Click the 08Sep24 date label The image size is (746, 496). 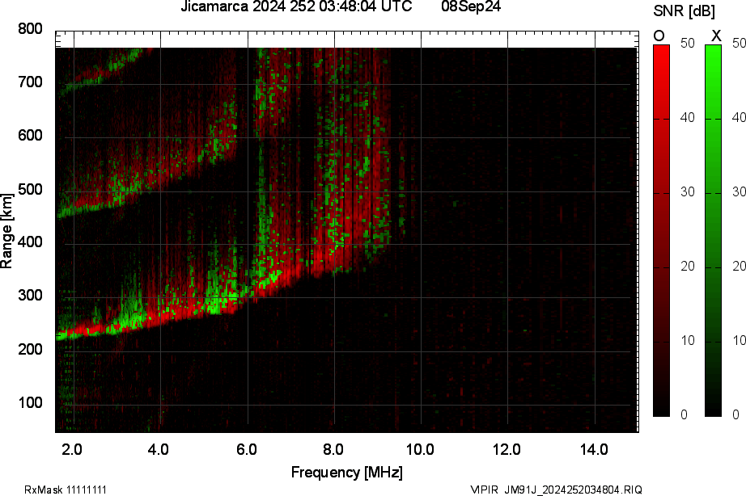(x=472, y=7)
